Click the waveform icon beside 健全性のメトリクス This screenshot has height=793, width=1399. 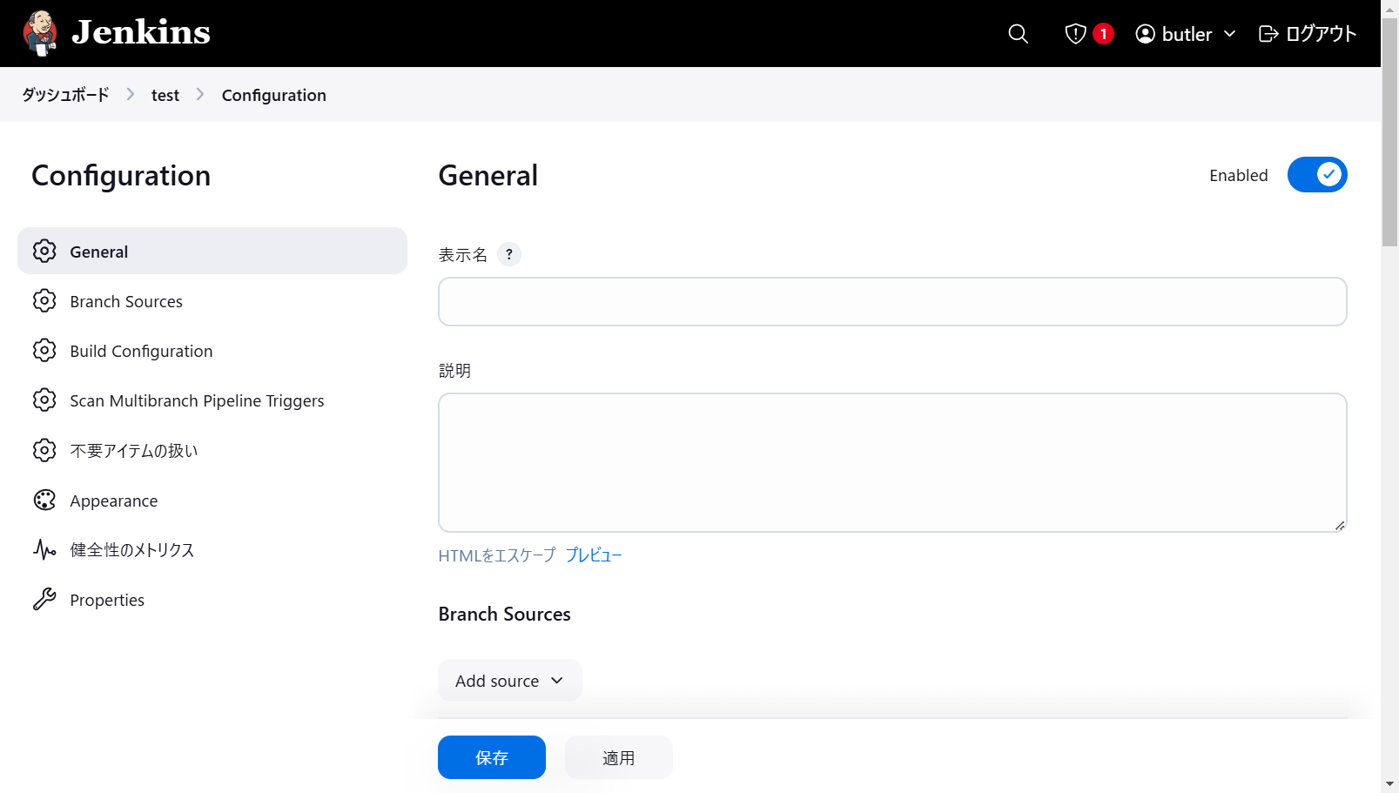pyautogui.click(x=44, y=549)
